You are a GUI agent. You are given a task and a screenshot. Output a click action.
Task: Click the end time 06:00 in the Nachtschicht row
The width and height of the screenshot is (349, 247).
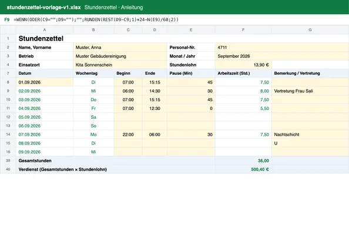point(155,135)
